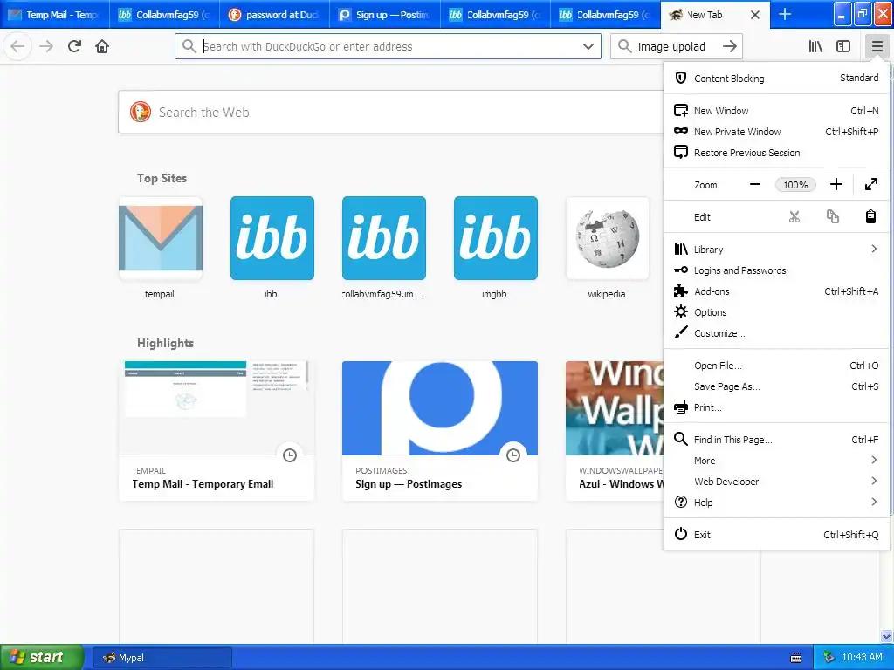Switch to 'password at Duc' tab
The height and width of the screenshot is (670, 894).
[275, 15]
